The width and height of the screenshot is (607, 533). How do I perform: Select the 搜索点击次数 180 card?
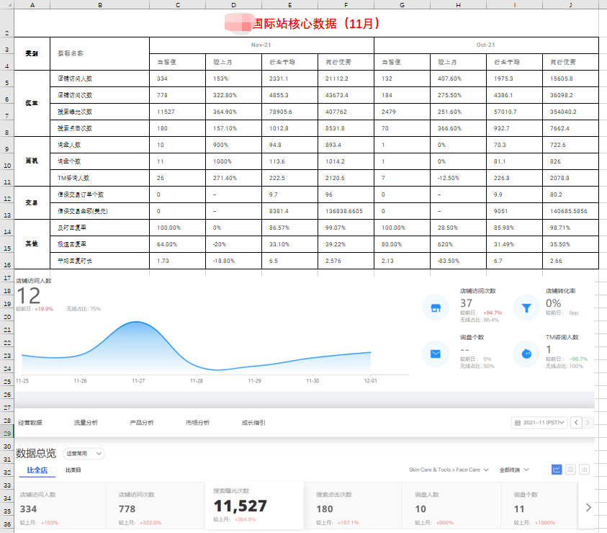tap(353, 506)
